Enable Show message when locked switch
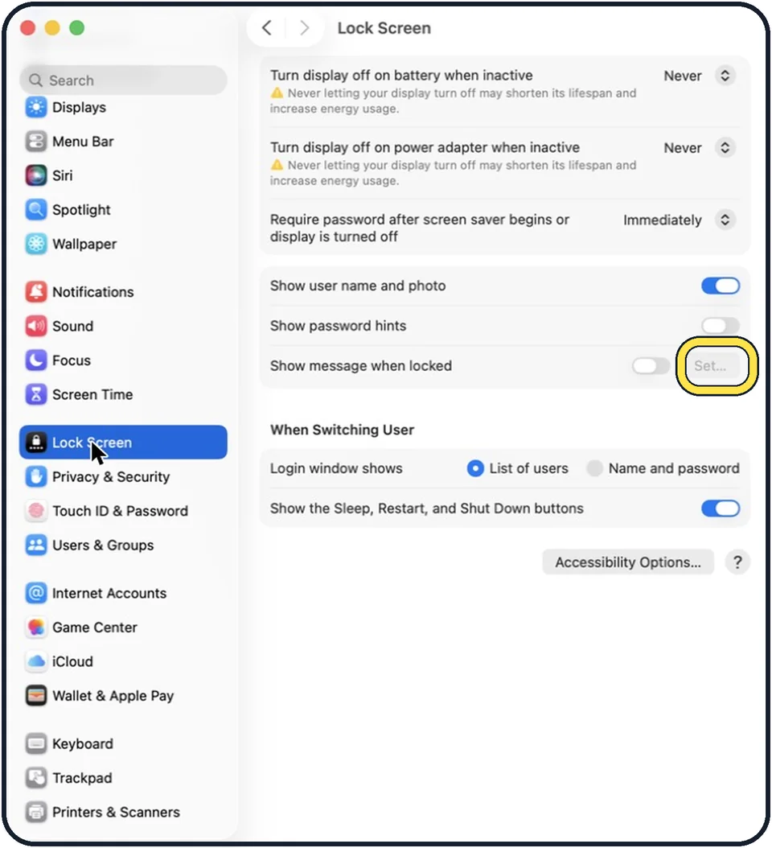The height and width of the screenshot is (848, 772). click(651, 366)
